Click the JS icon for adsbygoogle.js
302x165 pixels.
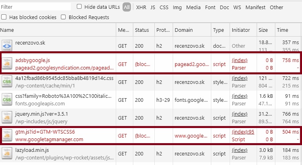click(7, 63)
